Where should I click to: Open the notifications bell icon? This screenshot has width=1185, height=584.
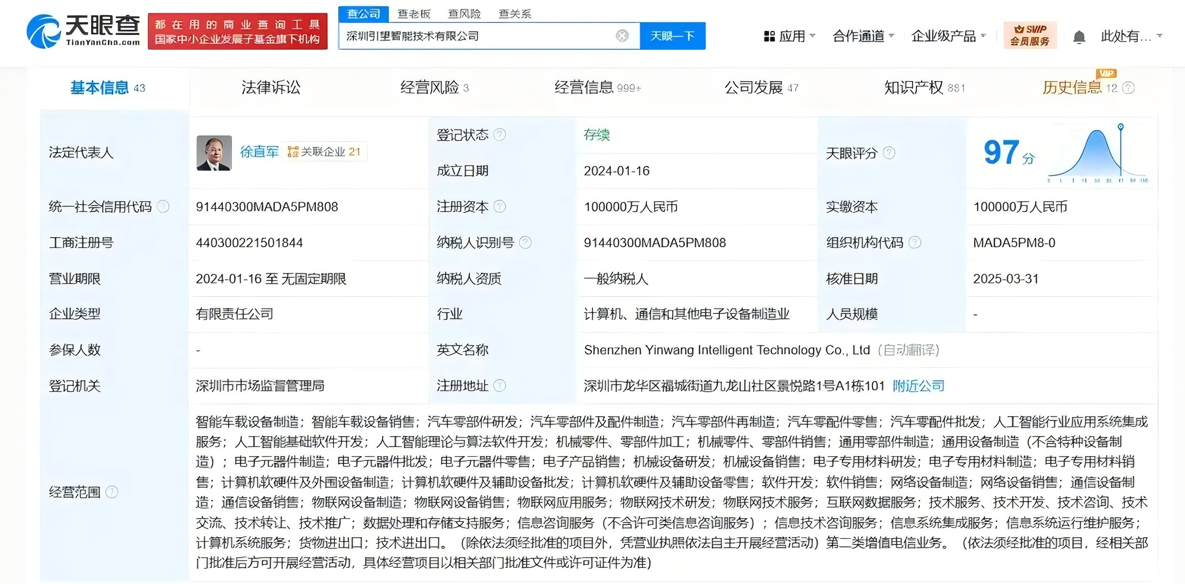click(x=1079, y=37)
